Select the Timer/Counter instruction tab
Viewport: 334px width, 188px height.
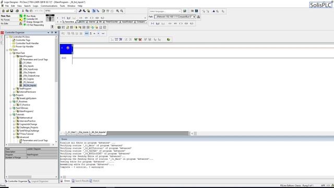click(112, 22)
